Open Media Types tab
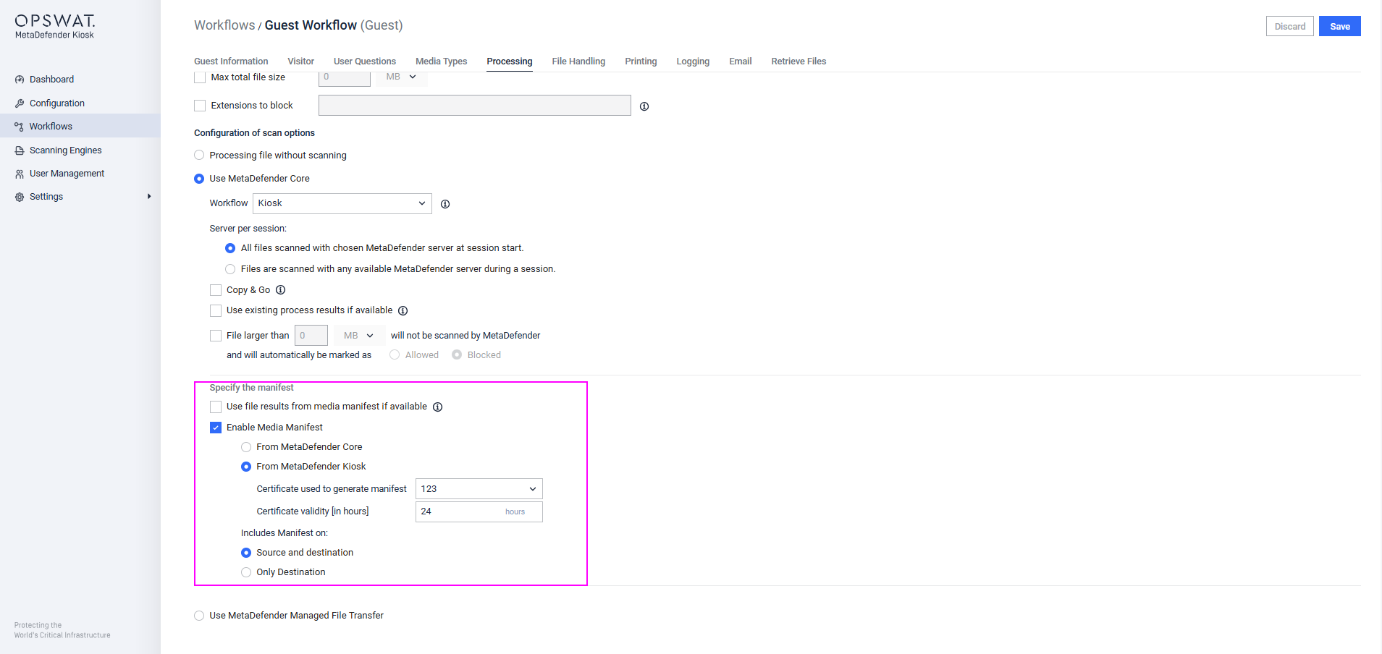The width and height of the screenshot is (1382, 654). click(442, 61)
